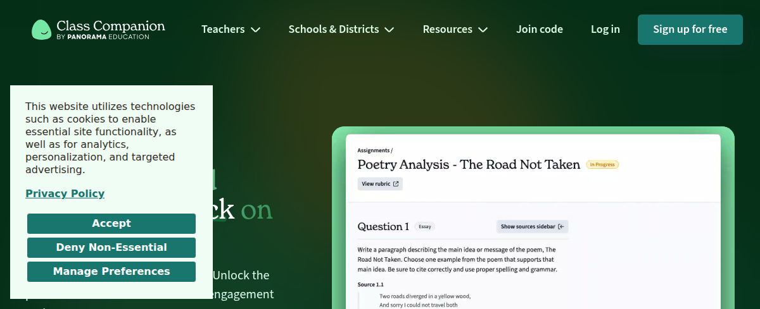Expand the Teachers dropdown chevron
Viewport: 760px width, 309px height.
click(x=255, y=30)
